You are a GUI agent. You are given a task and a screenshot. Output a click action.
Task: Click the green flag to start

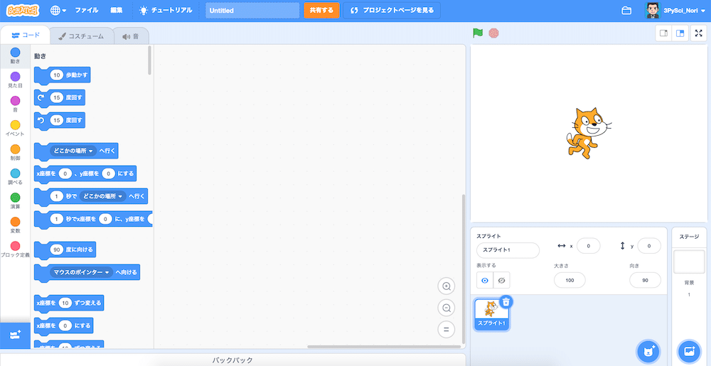[478, 33]
